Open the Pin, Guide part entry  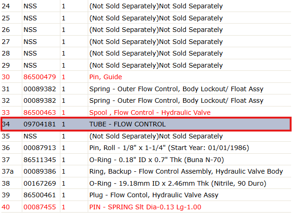tap(105, 77)
